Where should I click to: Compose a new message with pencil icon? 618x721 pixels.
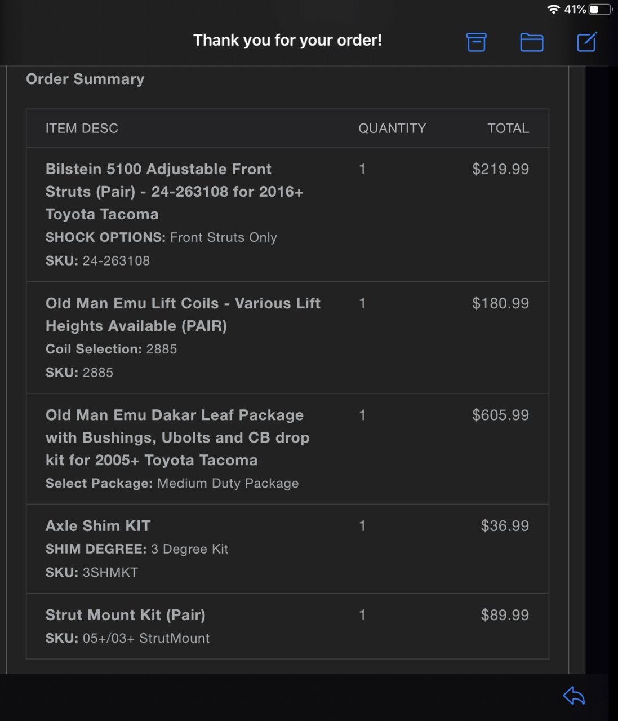587,42
